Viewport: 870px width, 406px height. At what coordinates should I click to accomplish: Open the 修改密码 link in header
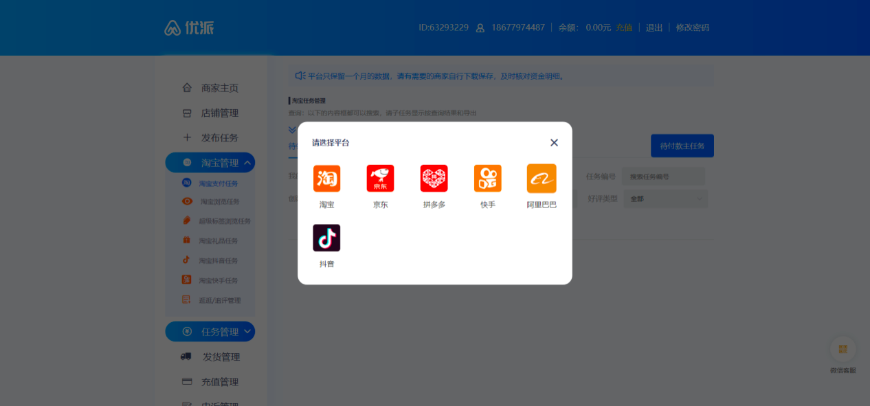click(692, 27)
